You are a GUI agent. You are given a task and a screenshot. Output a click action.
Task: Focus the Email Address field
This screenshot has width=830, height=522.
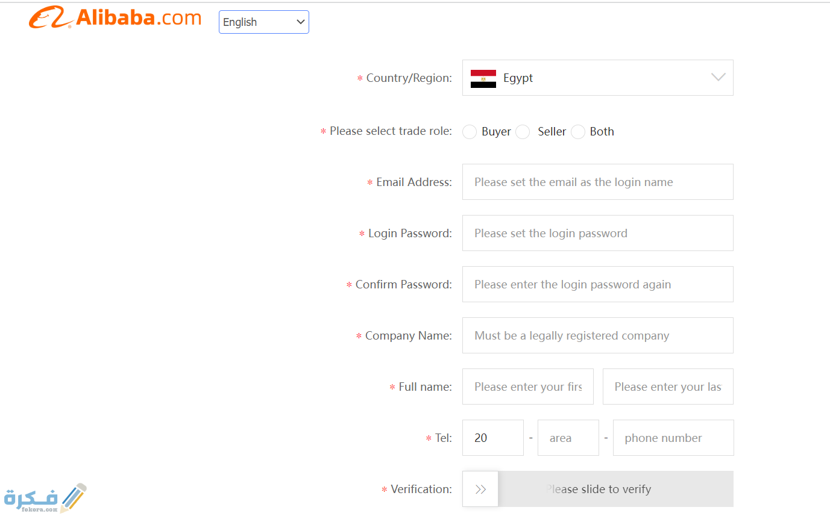598,182
